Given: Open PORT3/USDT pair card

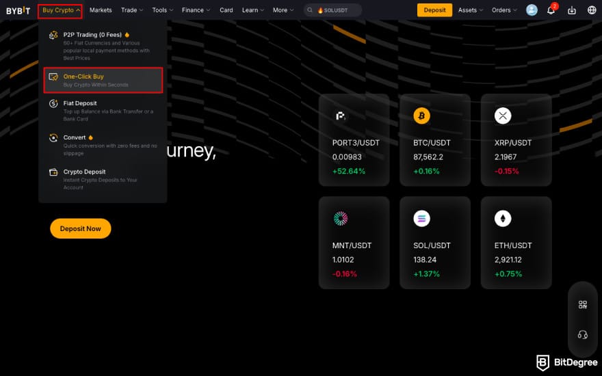Looking at the screenshot, I should tap(354, 140).
